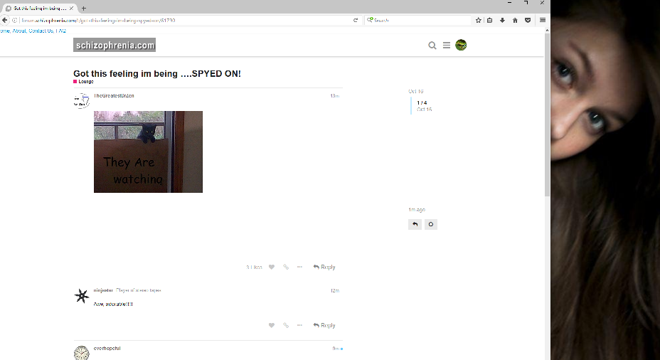Open the Firefox hamburger menu

point(543,20)
